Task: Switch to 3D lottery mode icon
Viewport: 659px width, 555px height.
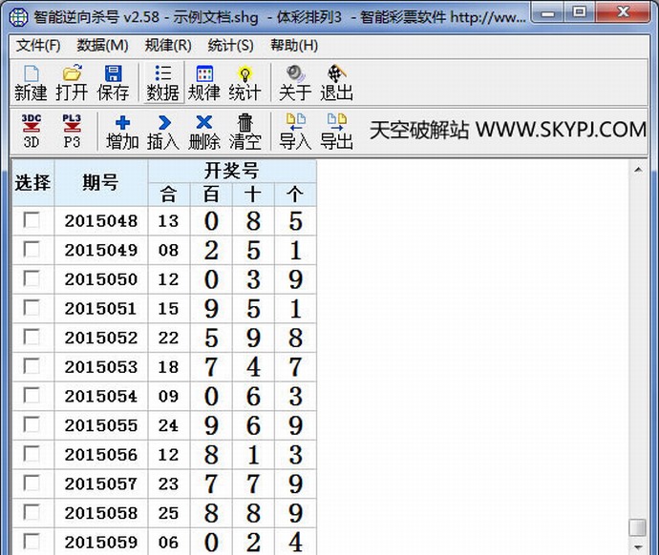Action: [32, 132]
